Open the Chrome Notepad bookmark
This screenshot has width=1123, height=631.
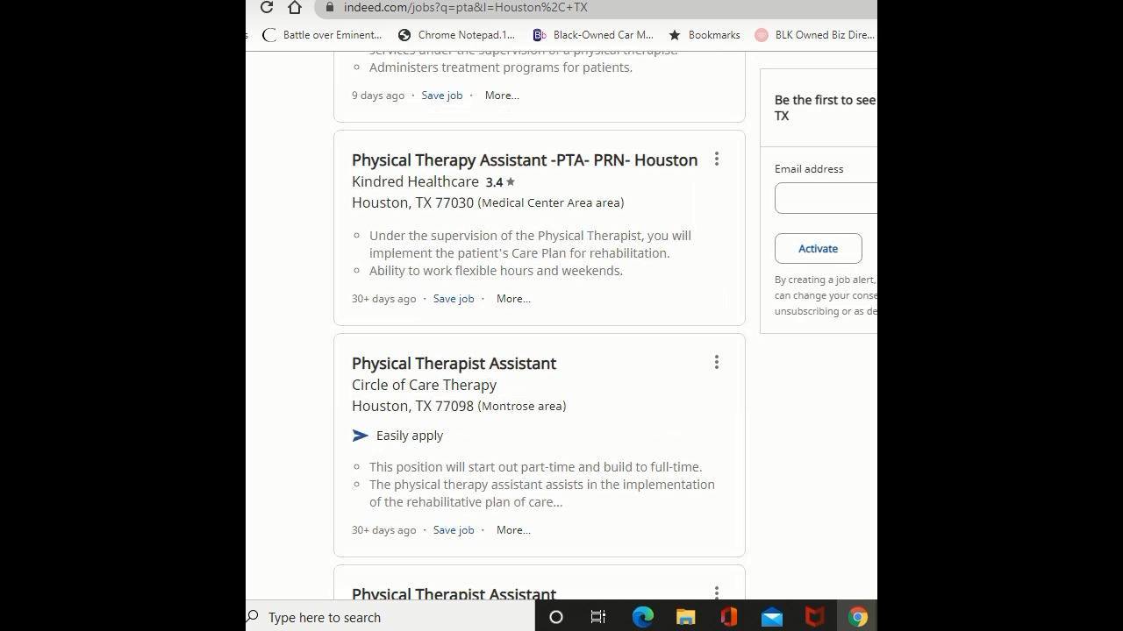pos(456,35)
